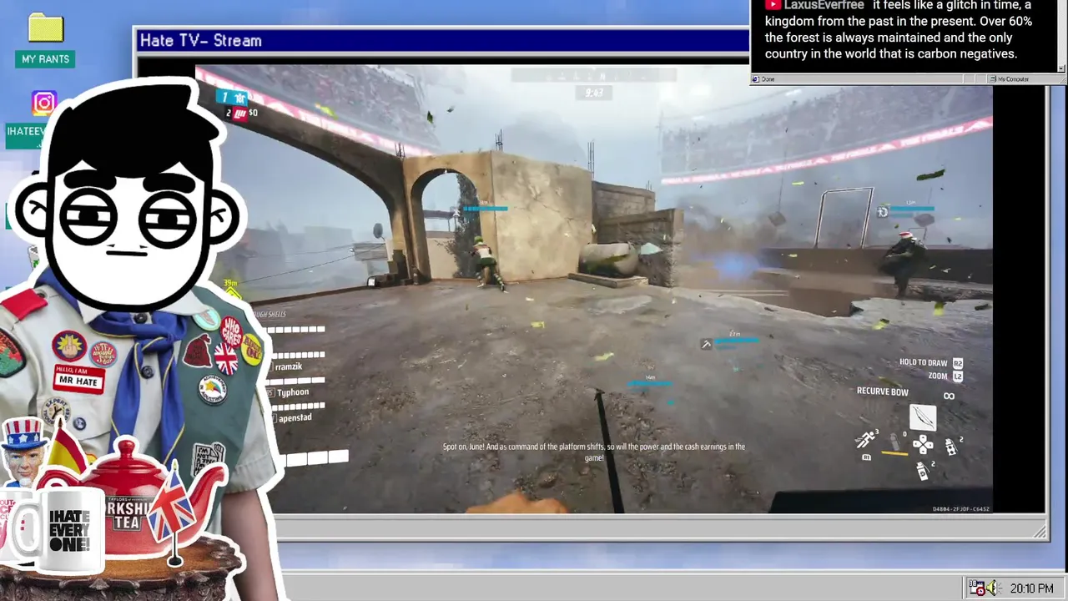Click squad member name apenstad
The width and height of the screenshot is (1068, 601).
(x=295, y=417)
